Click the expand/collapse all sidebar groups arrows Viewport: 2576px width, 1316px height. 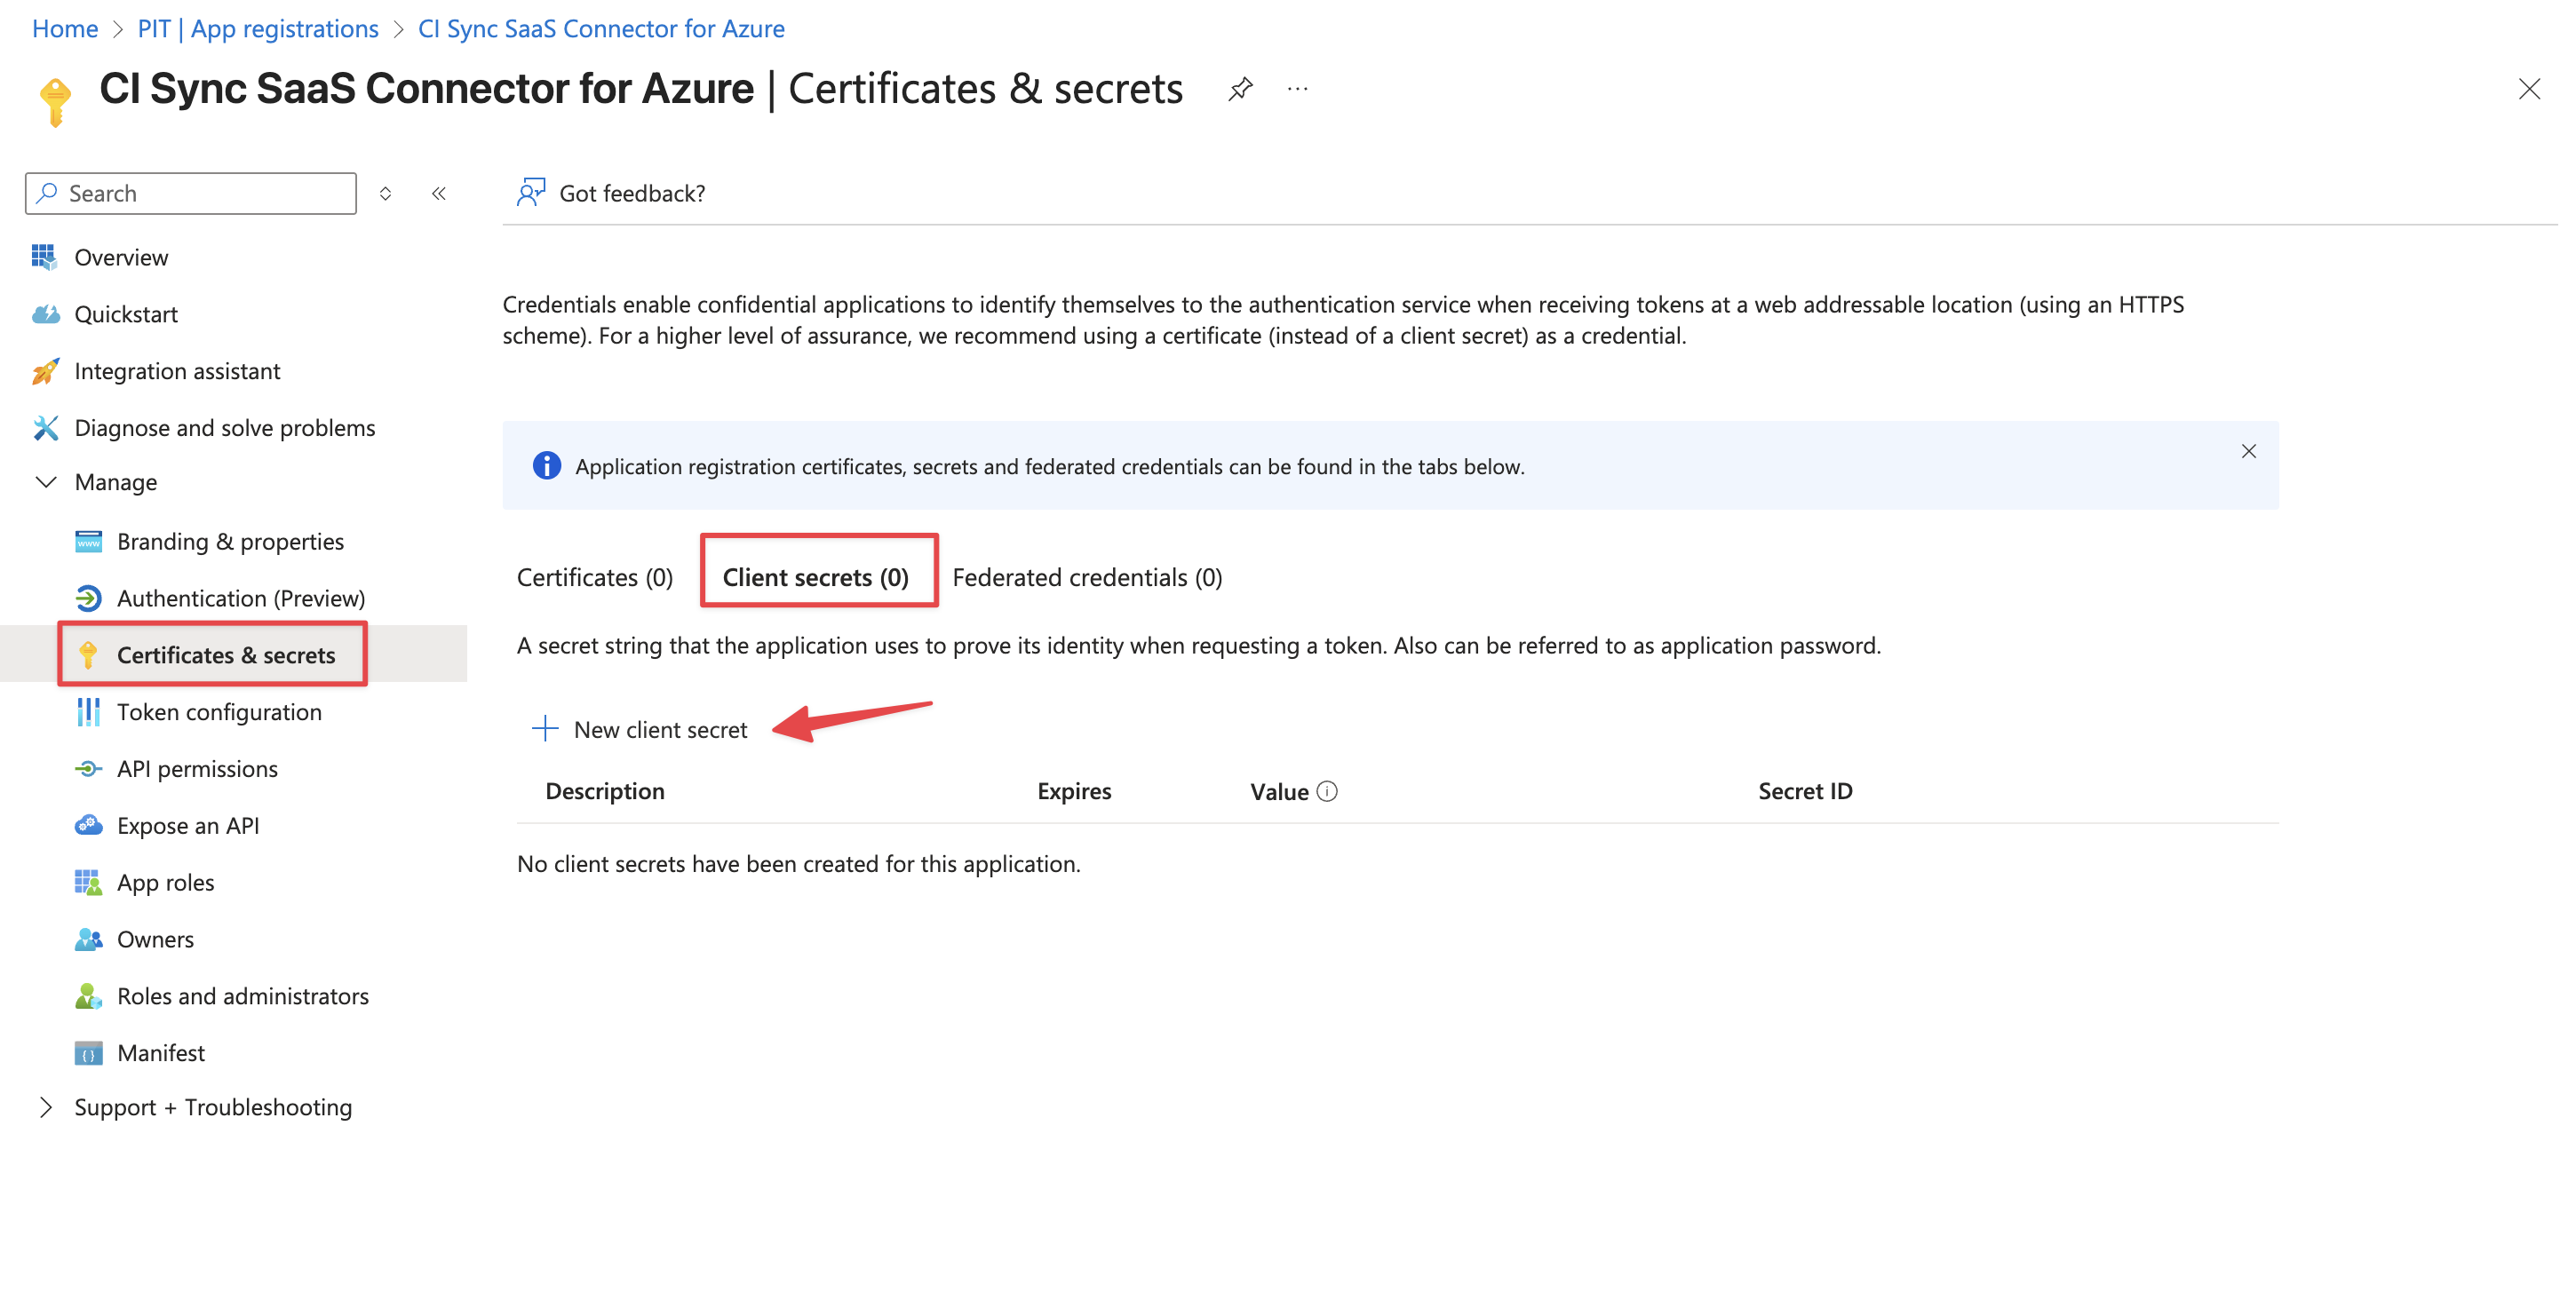[385, 193]
